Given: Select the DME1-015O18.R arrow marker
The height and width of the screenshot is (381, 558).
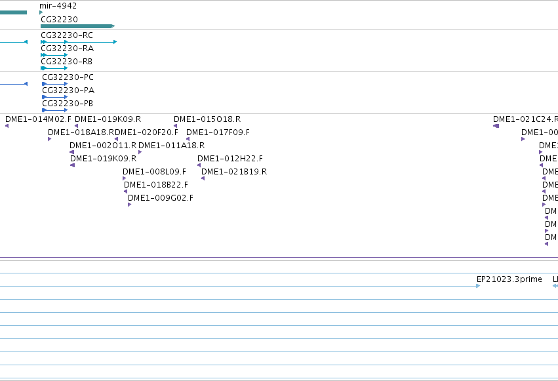Looking at the screenshot, I should coord(176,126).
